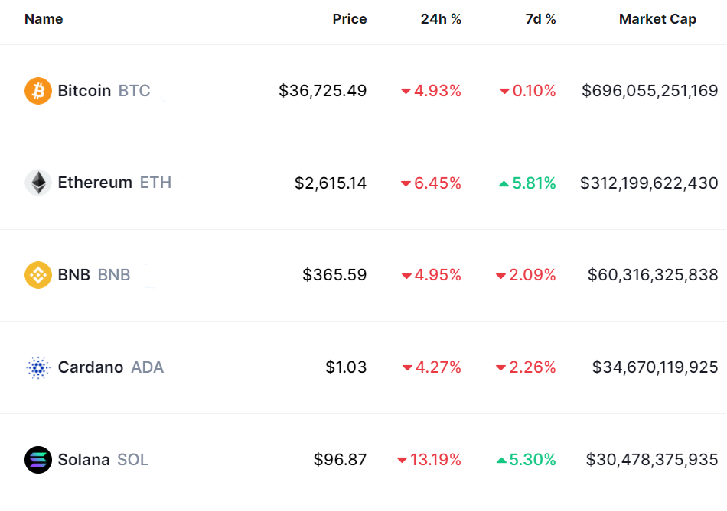
Task: Click the BNB logo icon
Action: pyautogui.click(x=38, y=275)
